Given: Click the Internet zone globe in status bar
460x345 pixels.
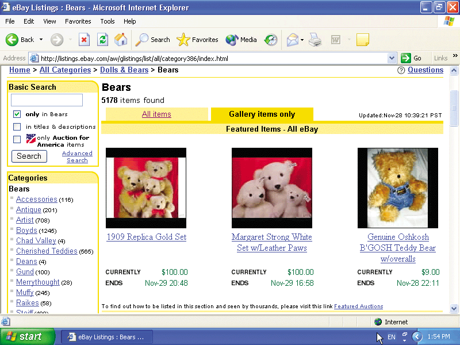Looking at the screenshot, I should [x=378, y=322].
